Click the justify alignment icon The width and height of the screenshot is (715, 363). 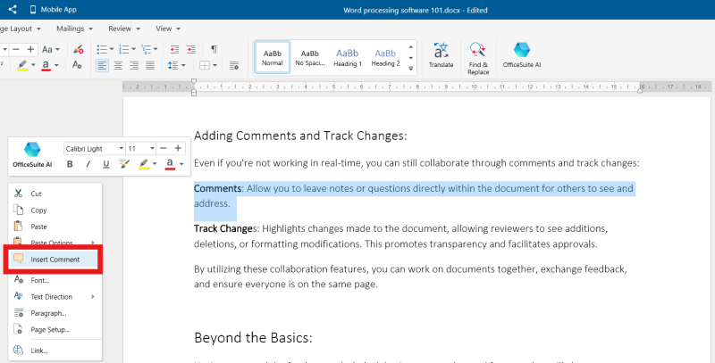(151, 65)
